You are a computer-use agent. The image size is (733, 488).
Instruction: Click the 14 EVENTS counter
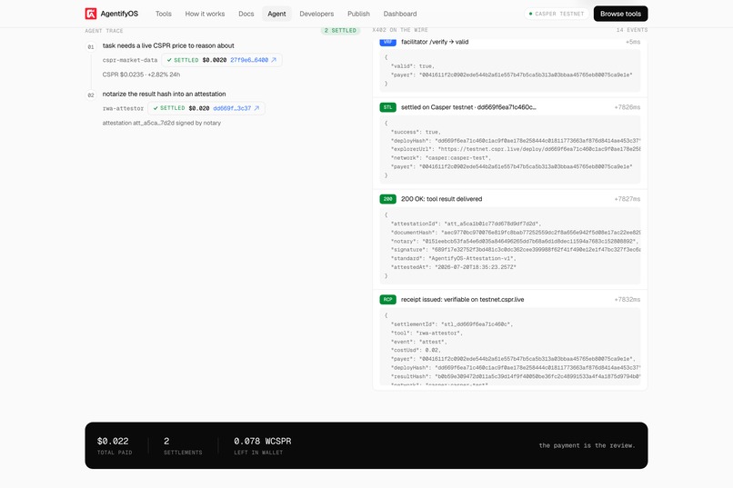coord(631,30)
